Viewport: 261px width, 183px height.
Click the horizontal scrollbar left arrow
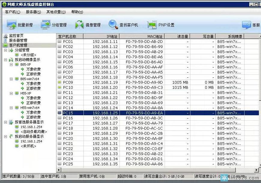point(59,170)
